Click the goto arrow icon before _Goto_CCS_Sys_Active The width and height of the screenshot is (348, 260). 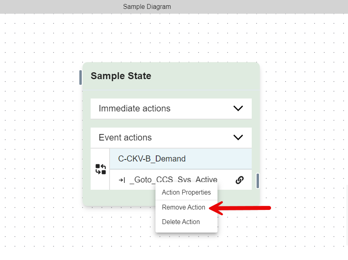pyautogui.click(x=122, y=180)
